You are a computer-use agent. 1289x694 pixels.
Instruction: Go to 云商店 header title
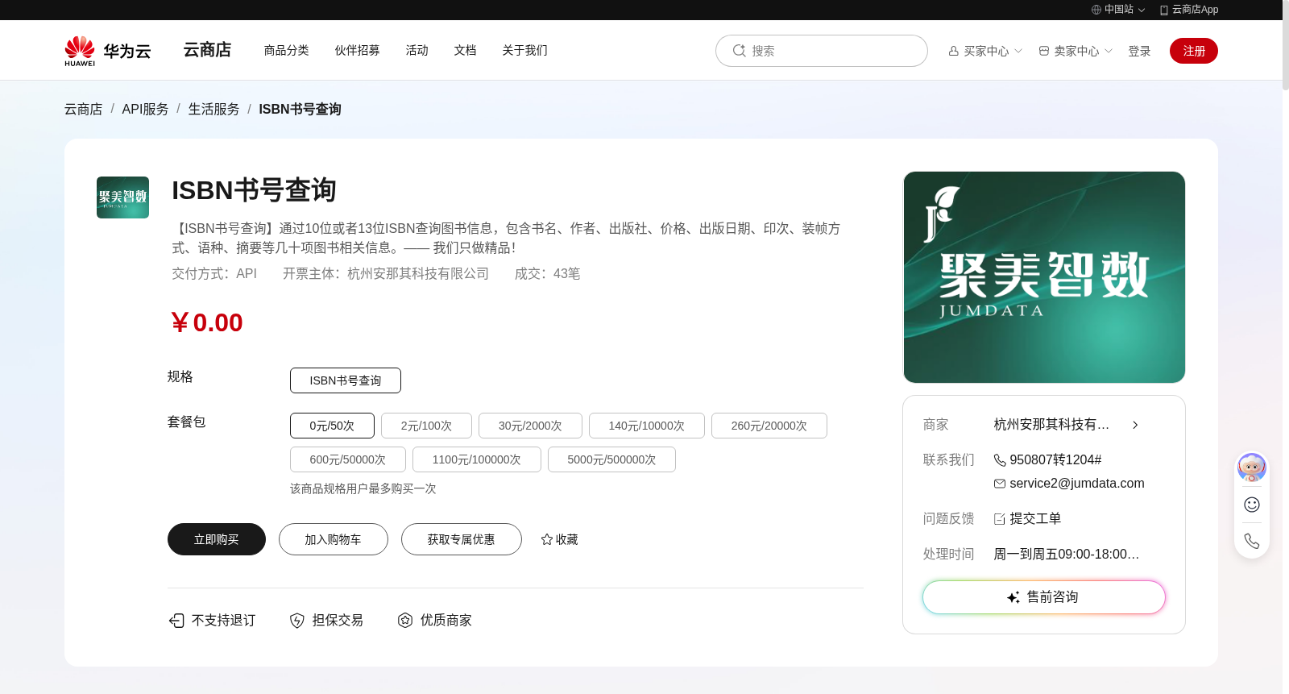tap(207, 50)
